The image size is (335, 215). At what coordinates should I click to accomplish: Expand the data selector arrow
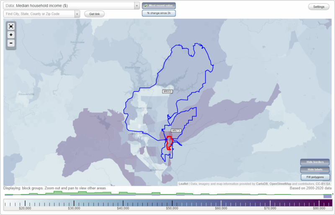point(137,6)
